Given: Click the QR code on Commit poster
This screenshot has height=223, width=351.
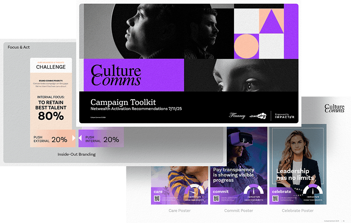Looking at the screenshot, I should (216, 198).
